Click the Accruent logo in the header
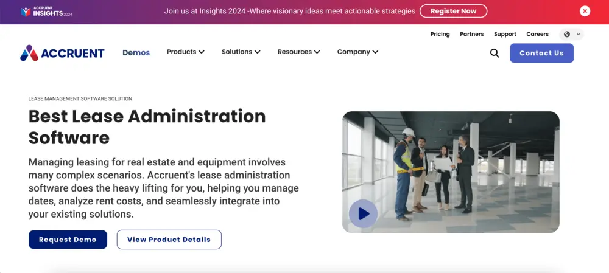 [x=63, y=53]
